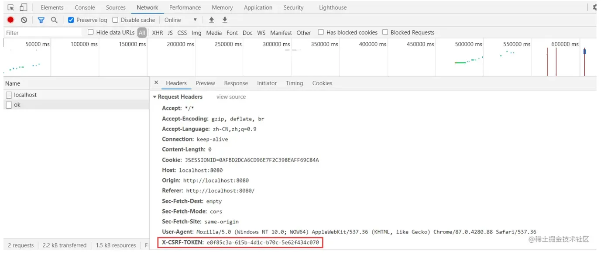Open the Memory tab
This screenshot has height=255, width=611.
coord(222,7)
